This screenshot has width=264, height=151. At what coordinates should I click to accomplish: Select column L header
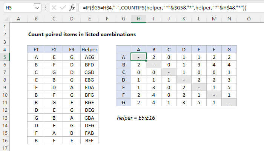pos(199,19)
